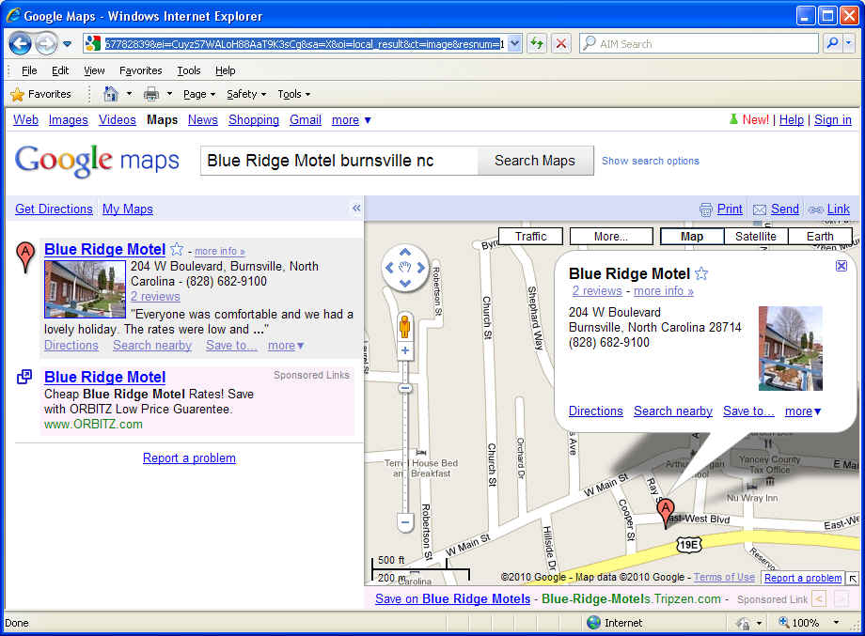Screen dimensions: 865x636
Task: Switch to Earth view
Action: (820, 237)
